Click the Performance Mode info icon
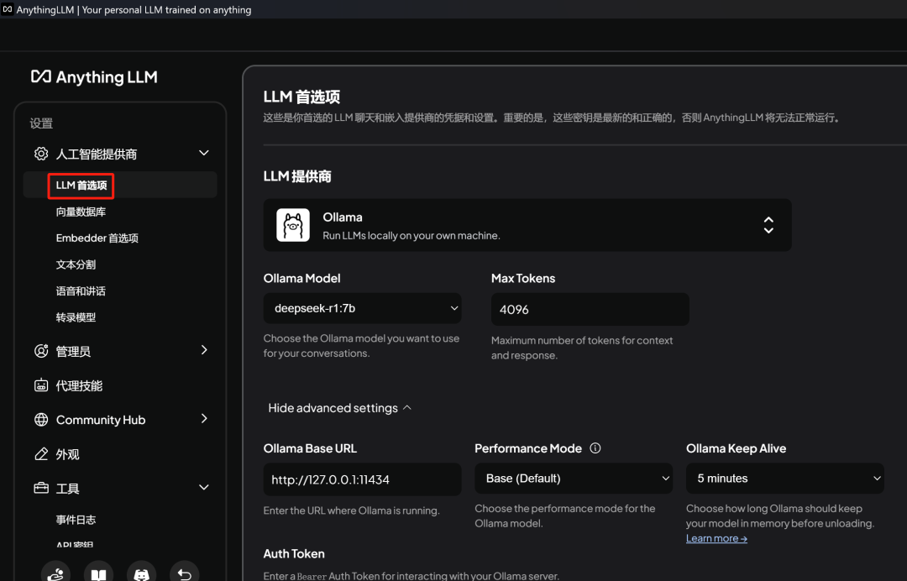This screenshot has width=907, height=581. pos(595,448)
